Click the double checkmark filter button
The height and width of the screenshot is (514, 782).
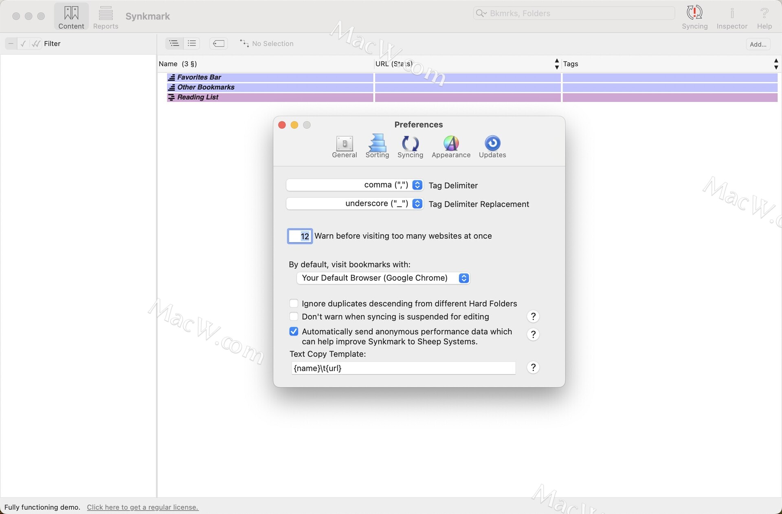click(x=36, y=44)
